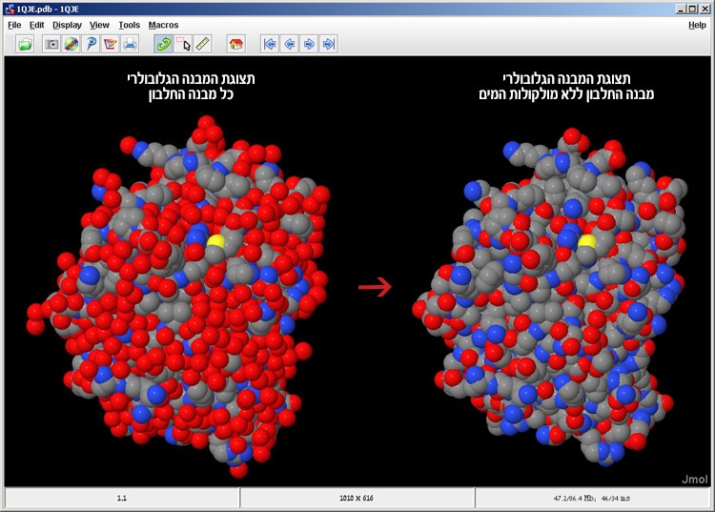
Task: Jump to first frame arrow button
Action: coord(270,44)
